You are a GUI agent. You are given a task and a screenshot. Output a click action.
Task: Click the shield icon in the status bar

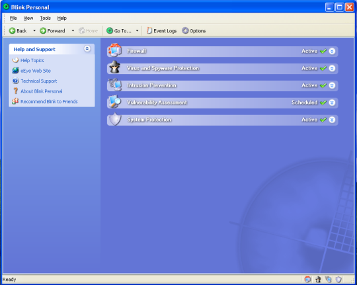(338, 279)
